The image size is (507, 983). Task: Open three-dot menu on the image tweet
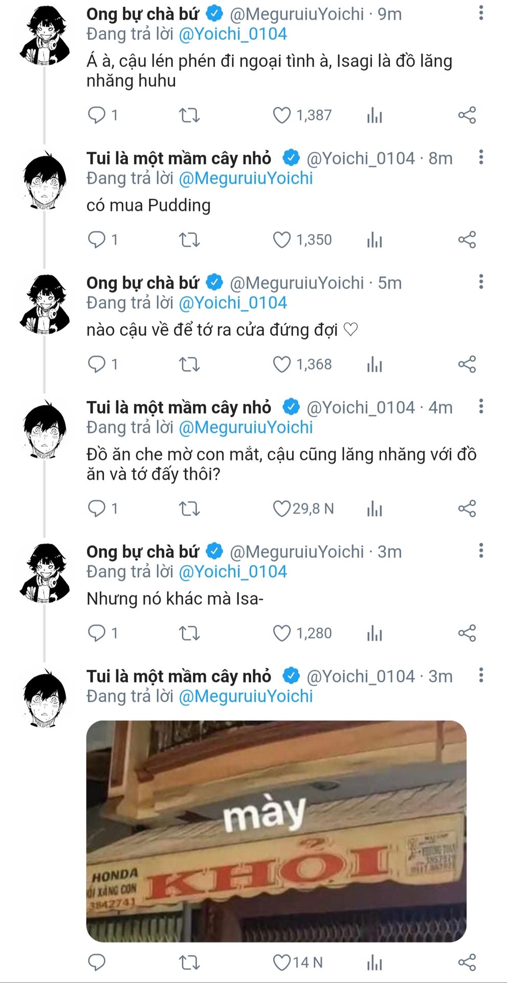coord(481,675)
